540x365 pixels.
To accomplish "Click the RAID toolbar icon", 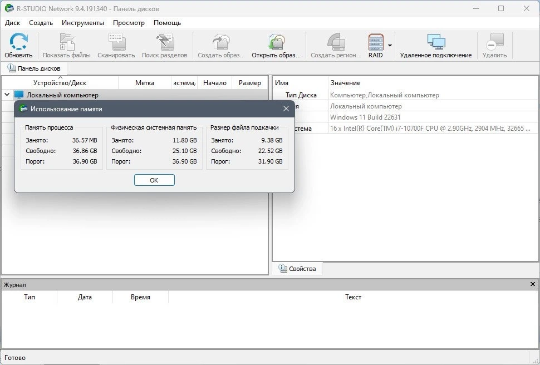I will 376,42.
